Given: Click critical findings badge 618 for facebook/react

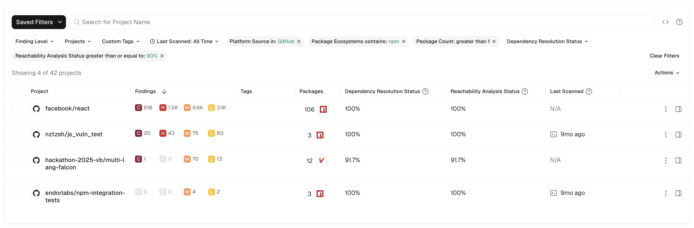Looking at the screenshot, I should 144,107.
